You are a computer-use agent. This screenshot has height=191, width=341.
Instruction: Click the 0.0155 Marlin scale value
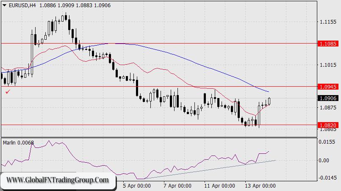[x=327, y=142]
